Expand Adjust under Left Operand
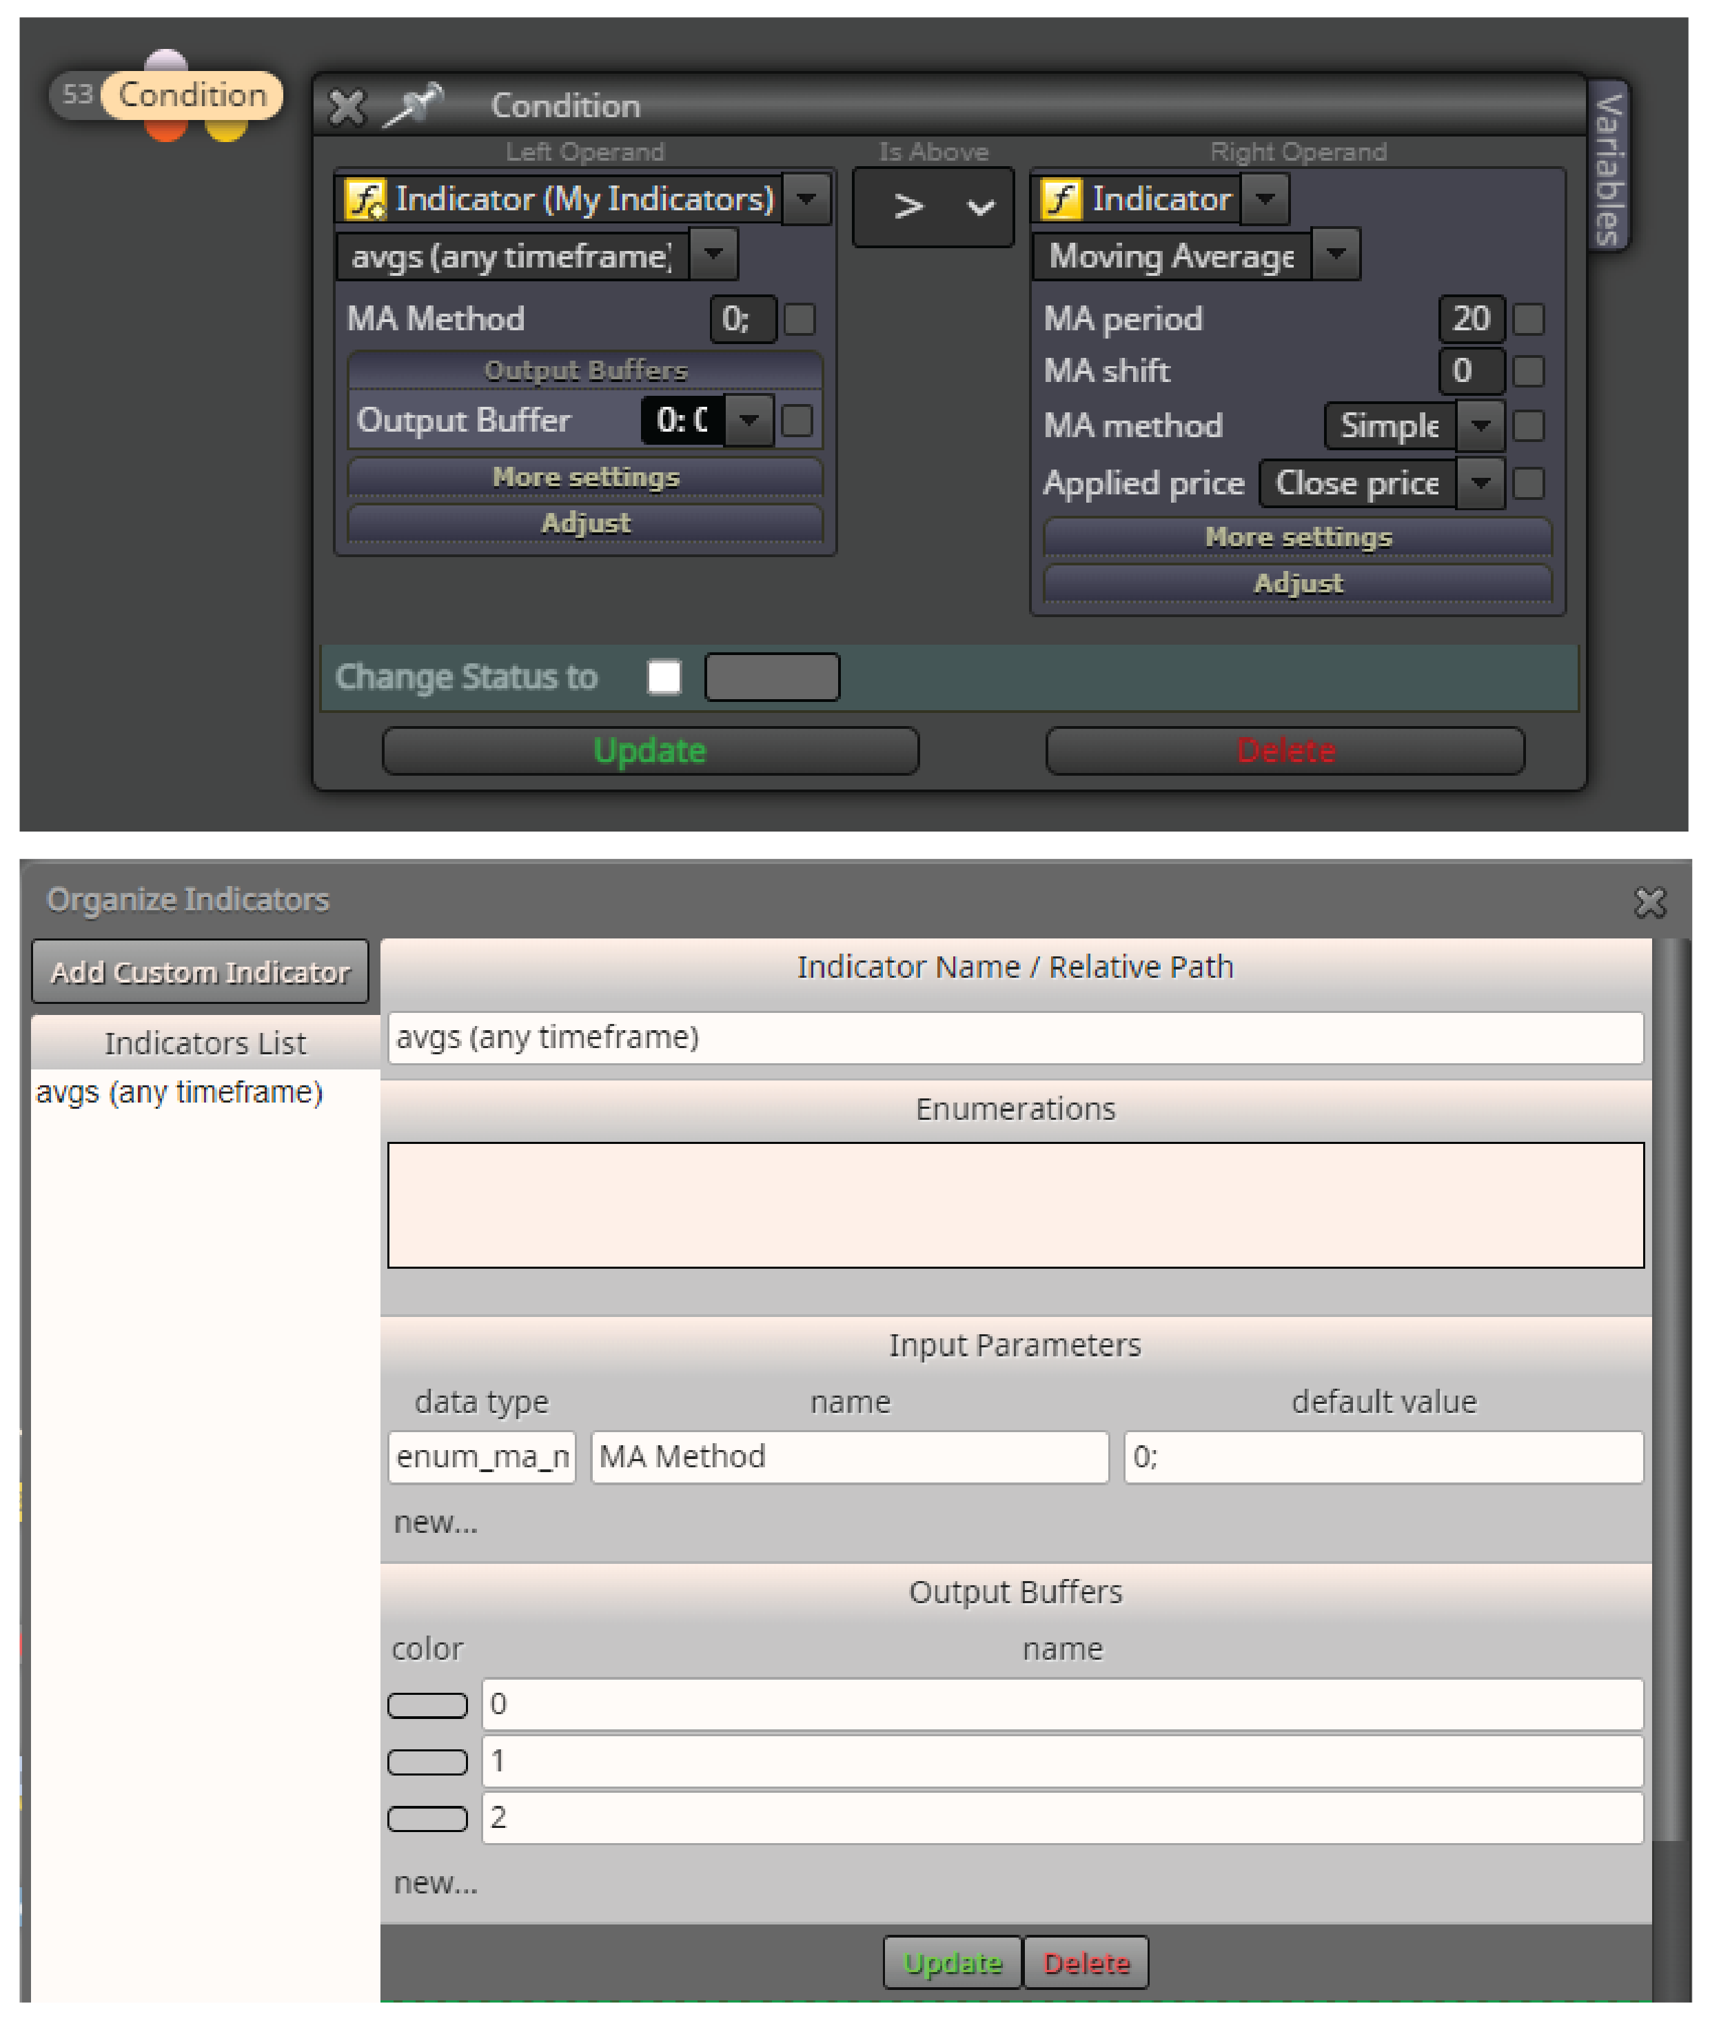 click(x=586, y=523)
